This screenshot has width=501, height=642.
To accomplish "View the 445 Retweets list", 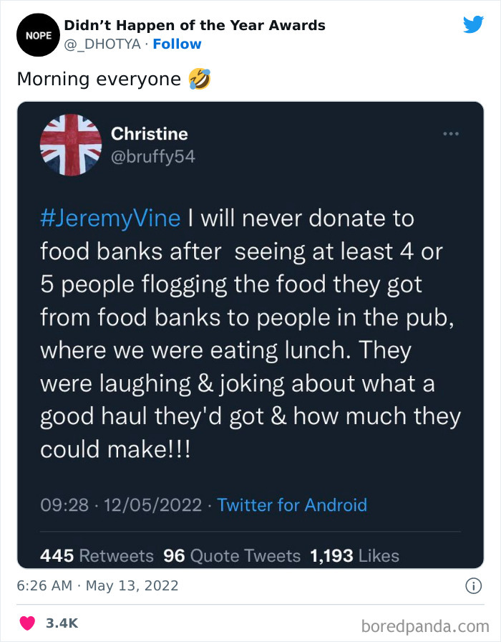I will 97,555.
